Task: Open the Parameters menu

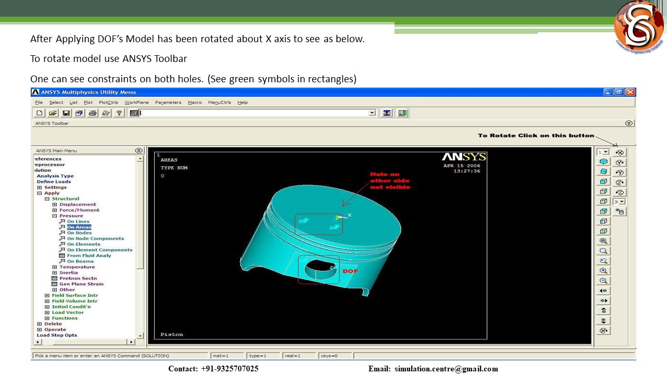Action: (168, 103)
